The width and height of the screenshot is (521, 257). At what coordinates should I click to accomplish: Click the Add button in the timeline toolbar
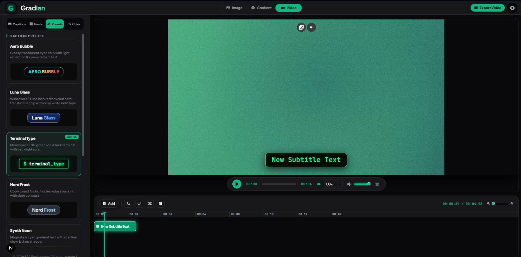pos(109,203)
